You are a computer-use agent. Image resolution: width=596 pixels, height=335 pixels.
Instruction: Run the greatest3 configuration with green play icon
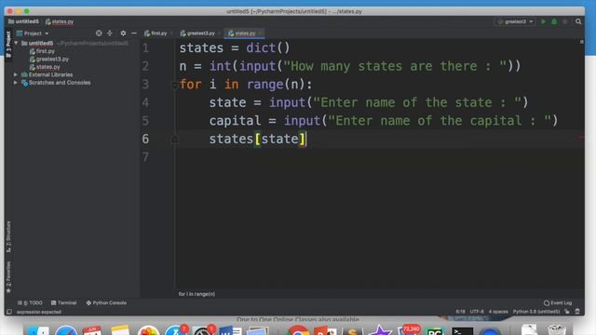pos(544,21)
